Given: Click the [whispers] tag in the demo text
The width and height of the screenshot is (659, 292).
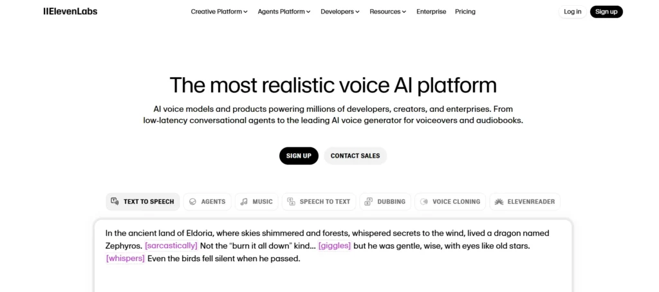Looking at the screenshot, I should coord(125,259).
